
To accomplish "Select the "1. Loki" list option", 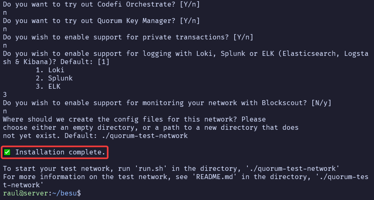I will (x=50, y=70).
